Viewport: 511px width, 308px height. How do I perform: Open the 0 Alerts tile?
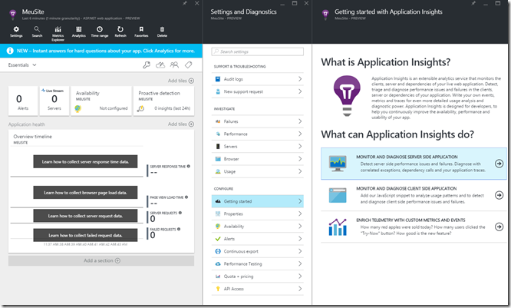pyautogui.click(x=23, y=101)
